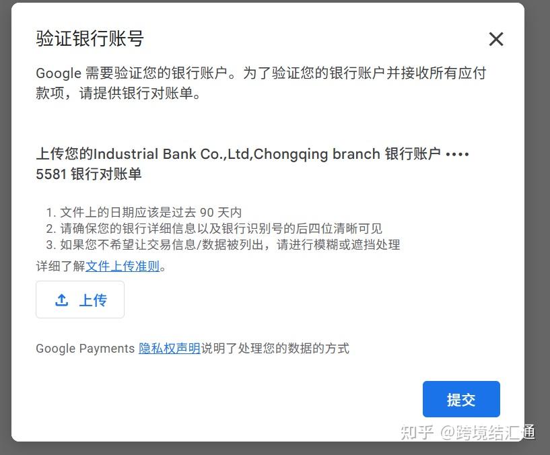Click list item about 模糊或遮挡处理

tap(223, 244)
